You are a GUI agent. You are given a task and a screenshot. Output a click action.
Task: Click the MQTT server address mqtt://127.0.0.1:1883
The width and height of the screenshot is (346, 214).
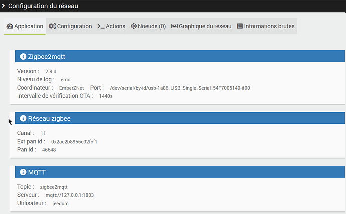click(x=69, y=195)
